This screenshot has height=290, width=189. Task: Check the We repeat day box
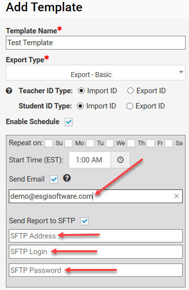(x=110, y=143)
